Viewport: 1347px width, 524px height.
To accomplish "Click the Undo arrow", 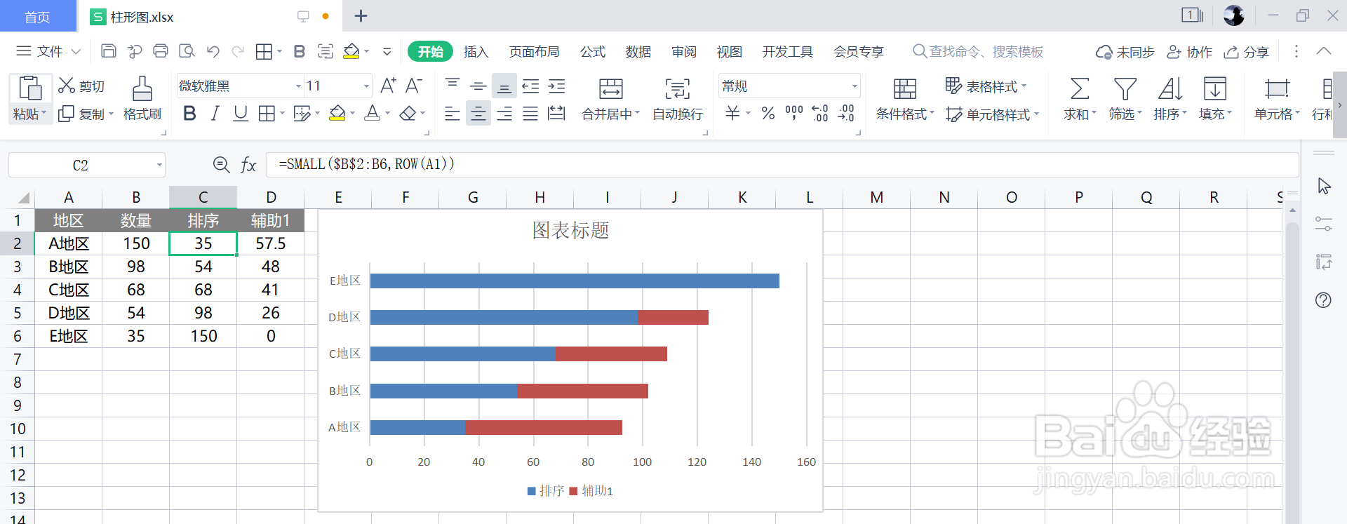I will (213, 51).
